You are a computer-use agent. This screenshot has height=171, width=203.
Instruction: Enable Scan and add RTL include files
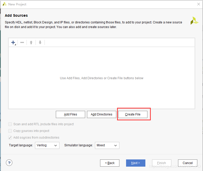click(10, 124)
